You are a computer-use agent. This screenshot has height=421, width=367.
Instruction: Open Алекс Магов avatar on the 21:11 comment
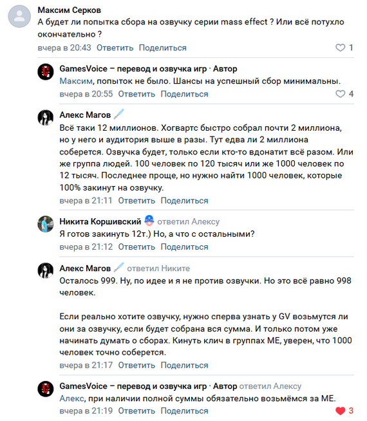45,118
